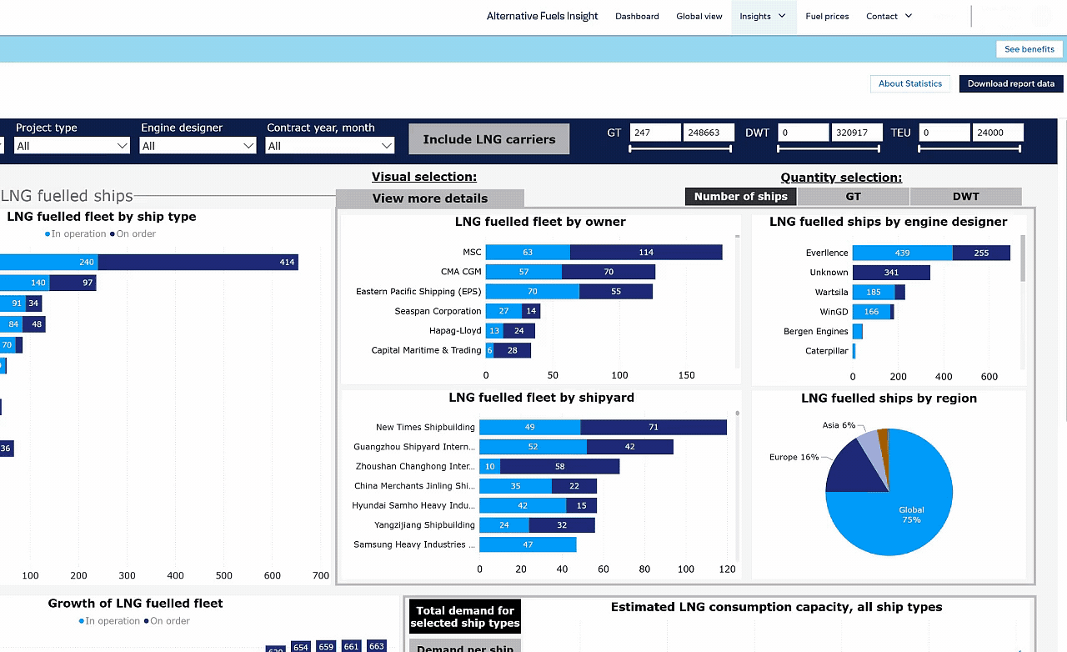Click ship type bar 414 on order

(198, 262)
